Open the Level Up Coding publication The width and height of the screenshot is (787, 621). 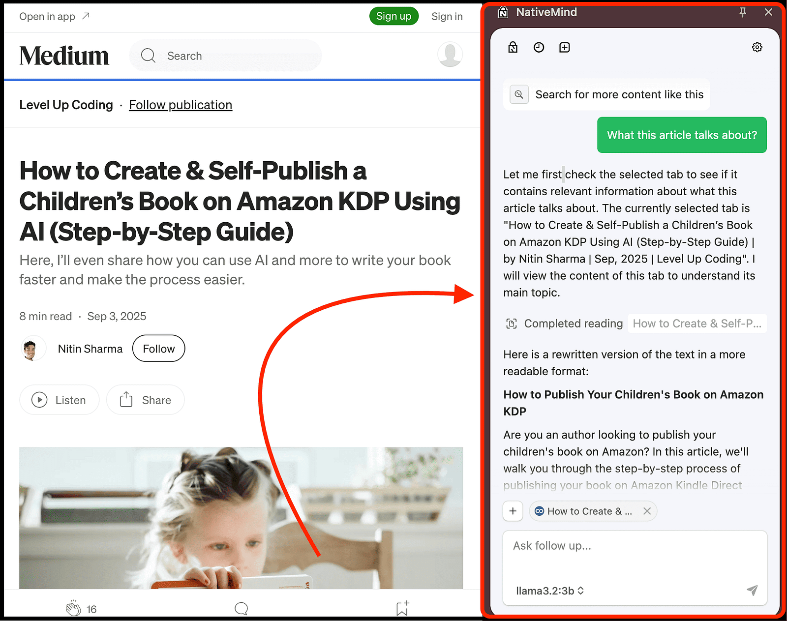click(x=66, y=105)
